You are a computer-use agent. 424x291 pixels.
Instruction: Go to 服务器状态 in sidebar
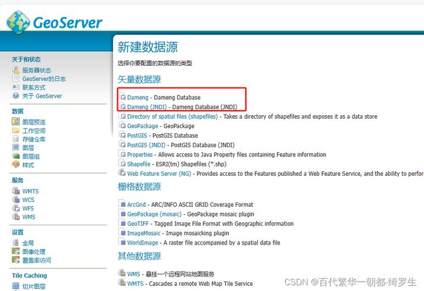pyautogui.click(x=37, y=70)
